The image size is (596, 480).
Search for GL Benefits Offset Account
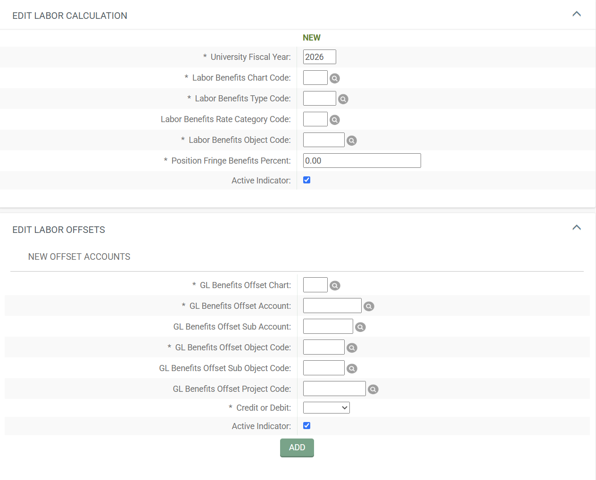coord(369,306)
